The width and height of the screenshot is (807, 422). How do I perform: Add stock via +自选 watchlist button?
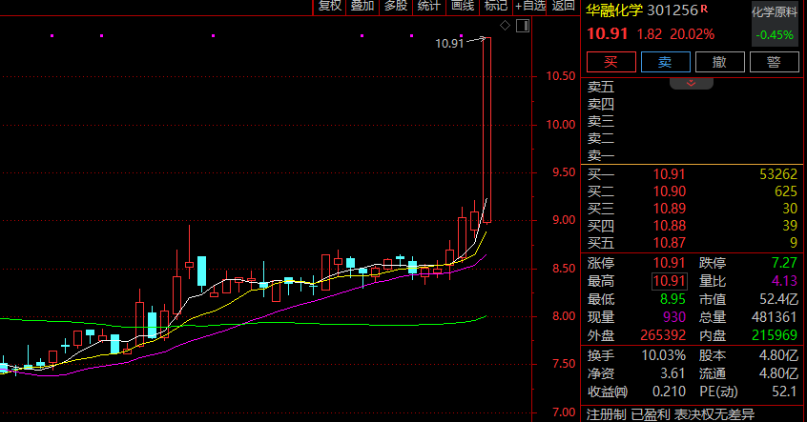[x=529, y=6]
